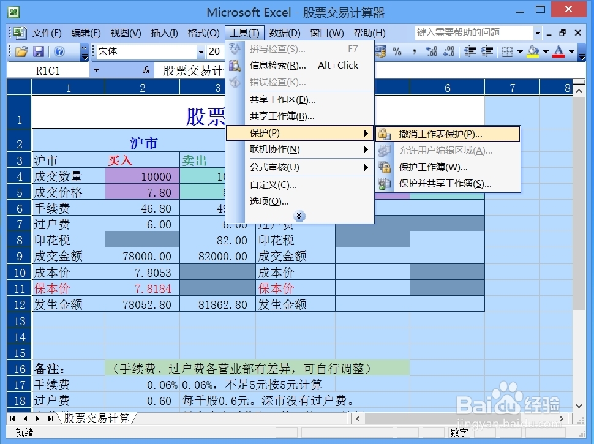Open help question box dropdown

[538, 33]
